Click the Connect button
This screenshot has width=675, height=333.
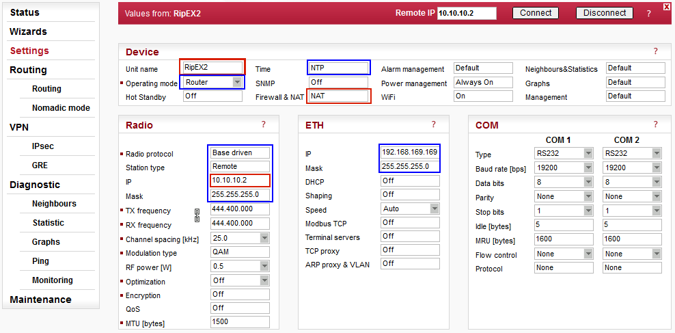536,13
